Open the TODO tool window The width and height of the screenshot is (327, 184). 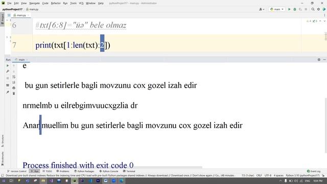[48, 171]
